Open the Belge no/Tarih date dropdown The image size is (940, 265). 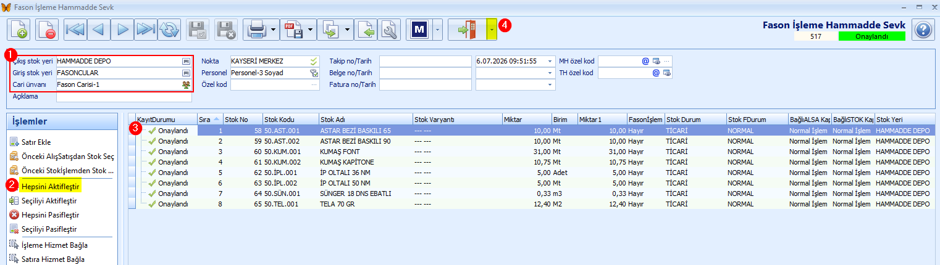550,73
